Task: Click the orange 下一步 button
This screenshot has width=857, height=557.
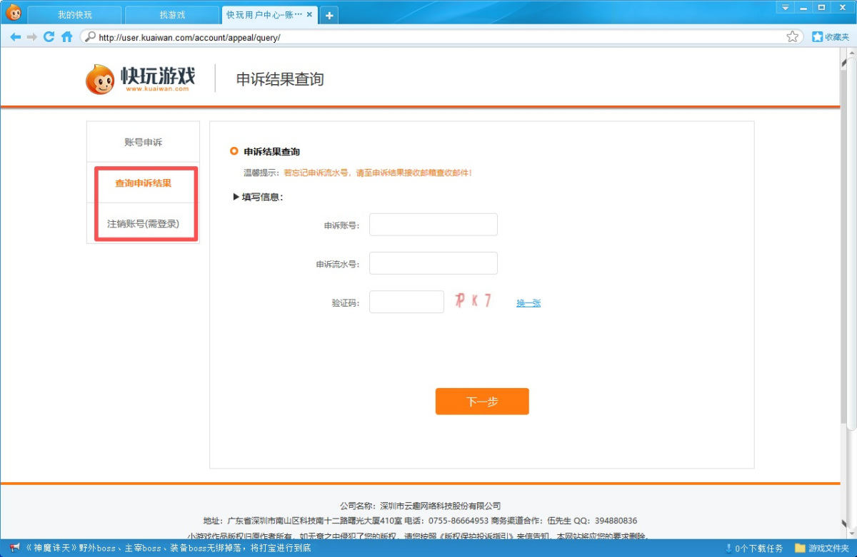Action: (x=482, y=402)
